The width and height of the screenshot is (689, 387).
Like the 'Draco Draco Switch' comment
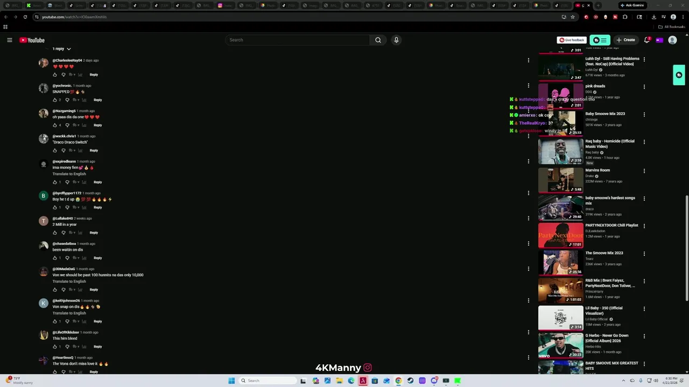[x=55, y=150]
